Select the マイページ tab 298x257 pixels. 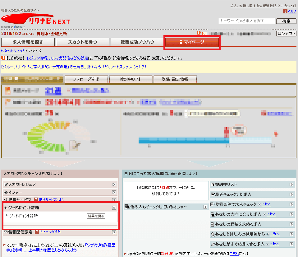192,42
